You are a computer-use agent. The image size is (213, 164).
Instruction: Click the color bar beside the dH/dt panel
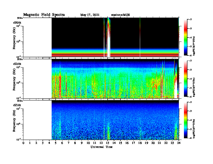(x=186, y=38)
